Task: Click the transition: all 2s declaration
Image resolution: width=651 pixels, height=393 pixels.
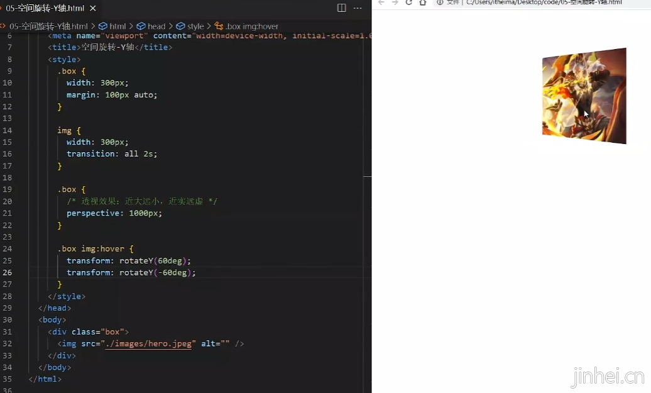Action: 112,153
